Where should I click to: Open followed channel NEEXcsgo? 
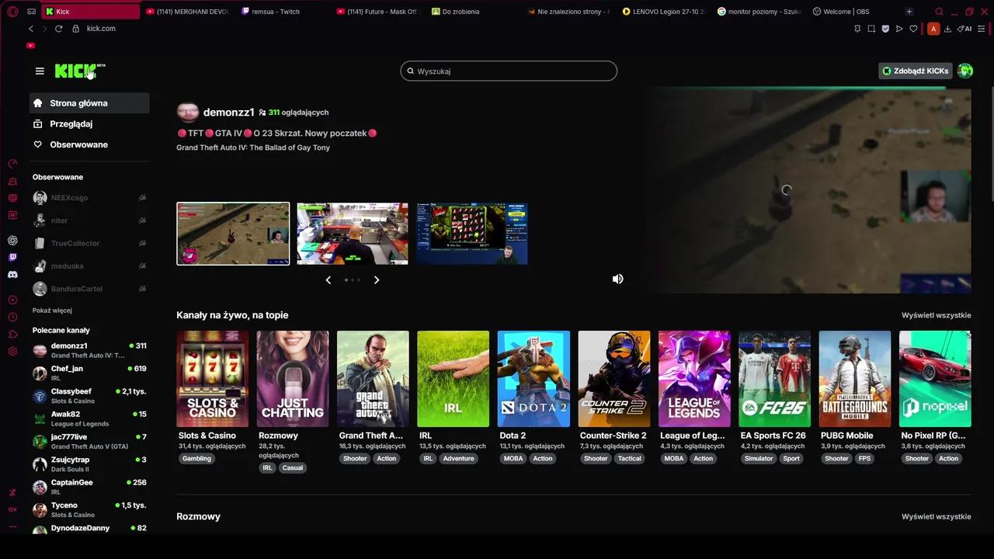(89, 198)
